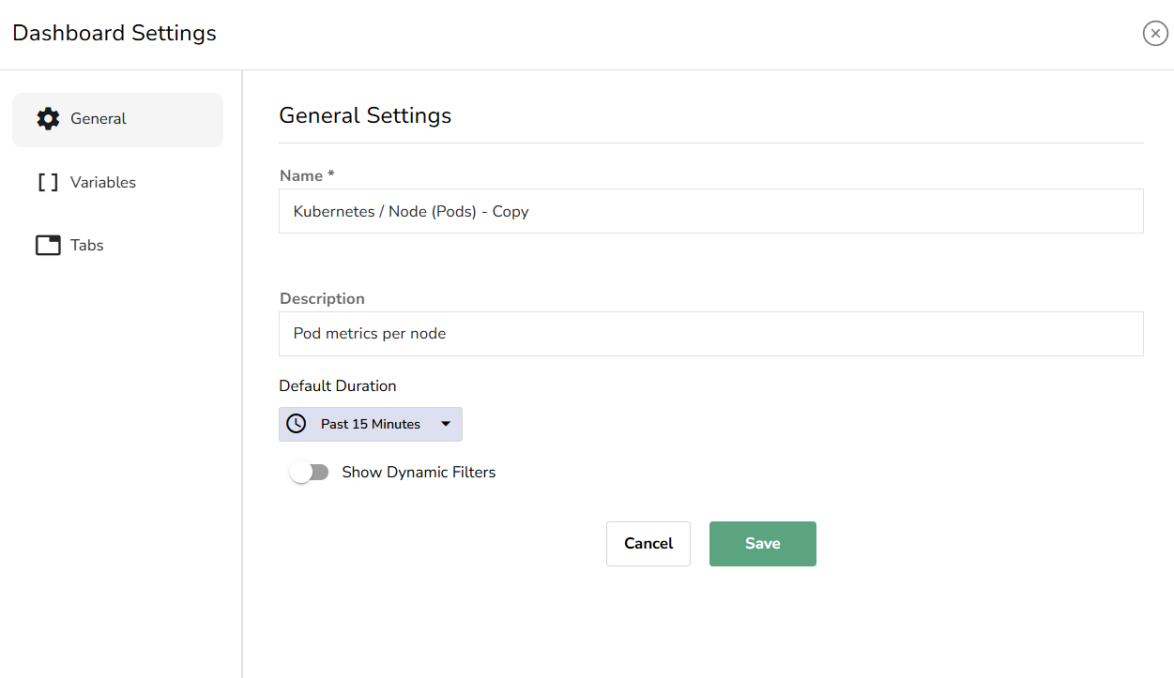The width and height of the screenshot is (1174, 678).
Task: Expand Default Duration to pick a new range
Action: 370,424
